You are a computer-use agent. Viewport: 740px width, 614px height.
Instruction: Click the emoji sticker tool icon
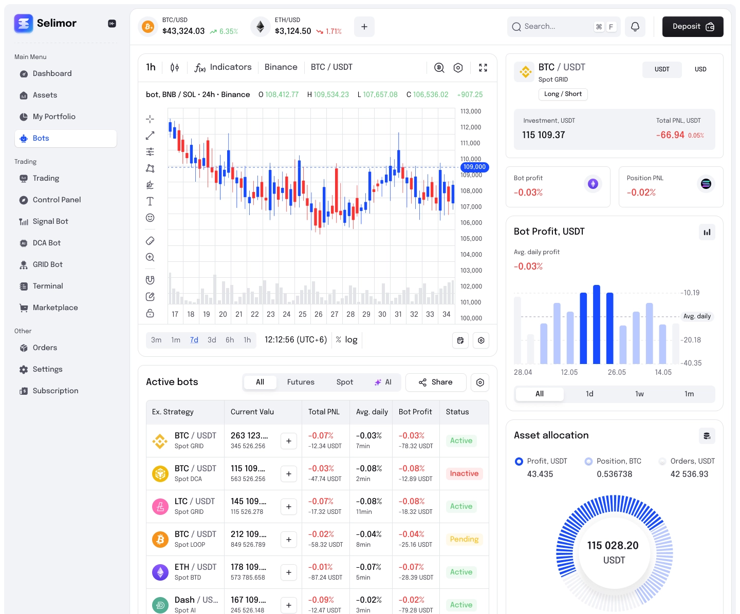(x=150, y=218)
